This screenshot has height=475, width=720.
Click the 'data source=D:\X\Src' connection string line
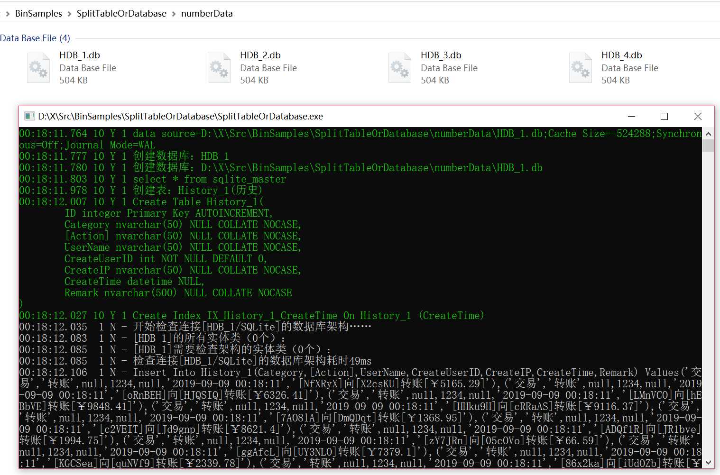360,134
